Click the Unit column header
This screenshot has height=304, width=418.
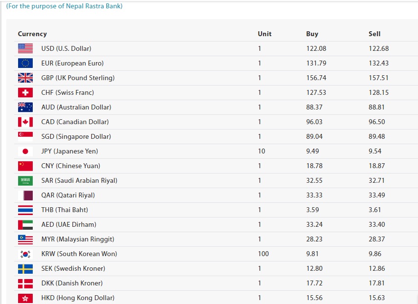264,34
